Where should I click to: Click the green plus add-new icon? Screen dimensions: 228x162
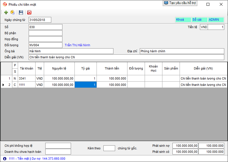(x=6, y=12)
